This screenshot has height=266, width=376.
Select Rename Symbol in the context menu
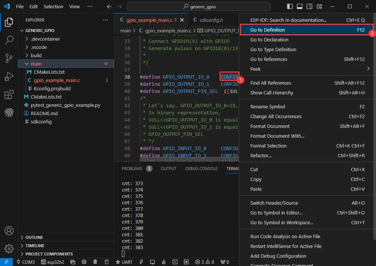[267, 106]
